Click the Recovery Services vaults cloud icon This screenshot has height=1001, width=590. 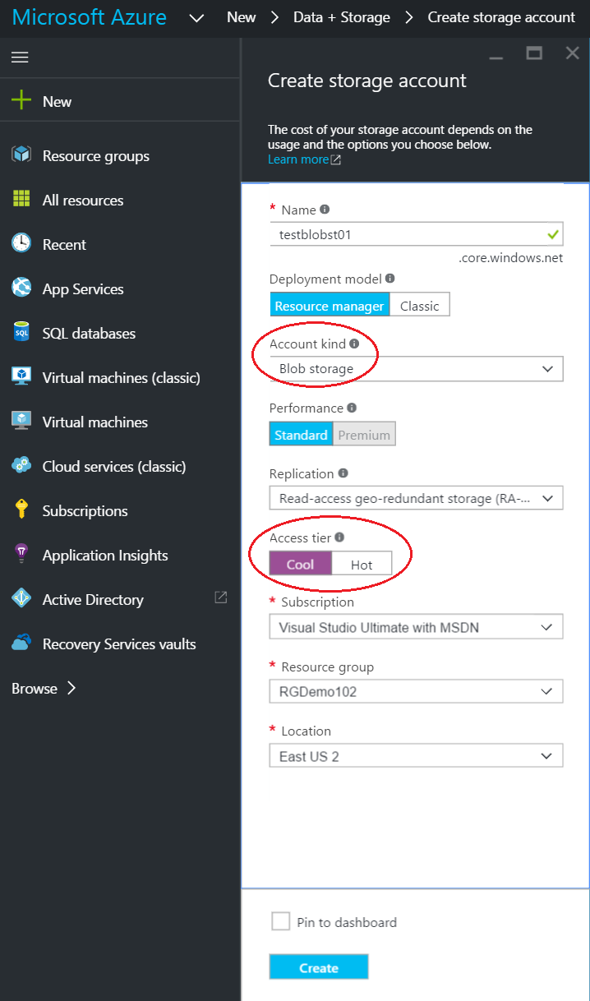[x=21, y=643]
